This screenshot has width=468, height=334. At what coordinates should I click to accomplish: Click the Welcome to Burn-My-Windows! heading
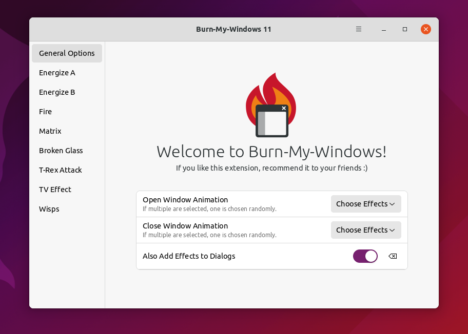point(271,152)
